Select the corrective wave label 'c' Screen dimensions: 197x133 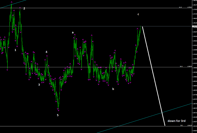click(x=138, y=14)
